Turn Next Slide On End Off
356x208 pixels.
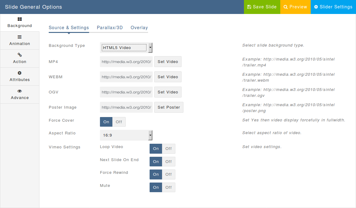pyautogui.click(x=169, y=161)
